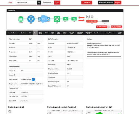
Task: Click the SOP ACS button
Action: pos(87,2)
